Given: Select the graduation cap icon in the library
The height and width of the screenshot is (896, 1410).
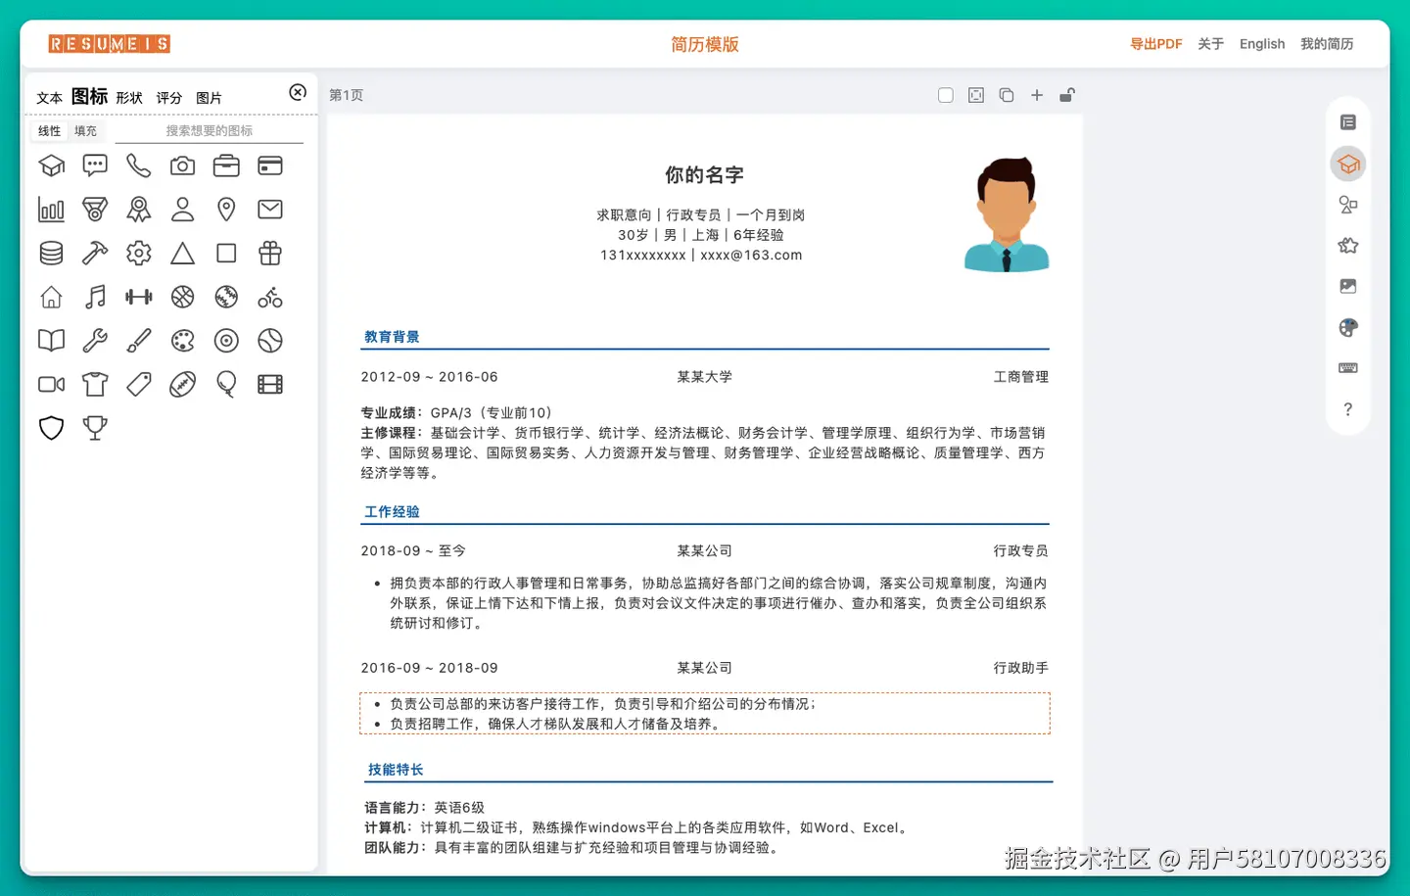Looking at the screenshot, I should coord(51,165).
